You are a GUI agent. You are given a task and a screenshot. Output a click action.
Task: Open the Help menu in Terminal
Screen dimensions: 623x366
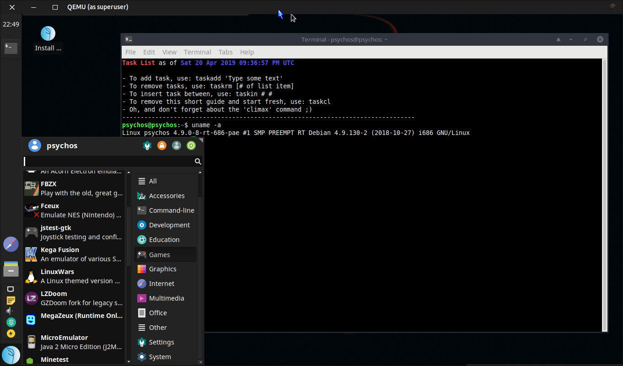tap(247, 52)
